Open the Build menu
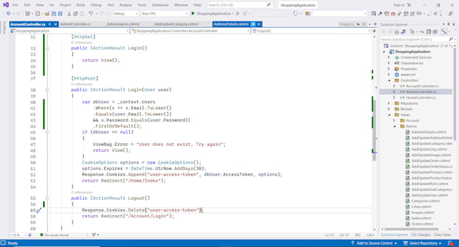 [x=80, y=5]
